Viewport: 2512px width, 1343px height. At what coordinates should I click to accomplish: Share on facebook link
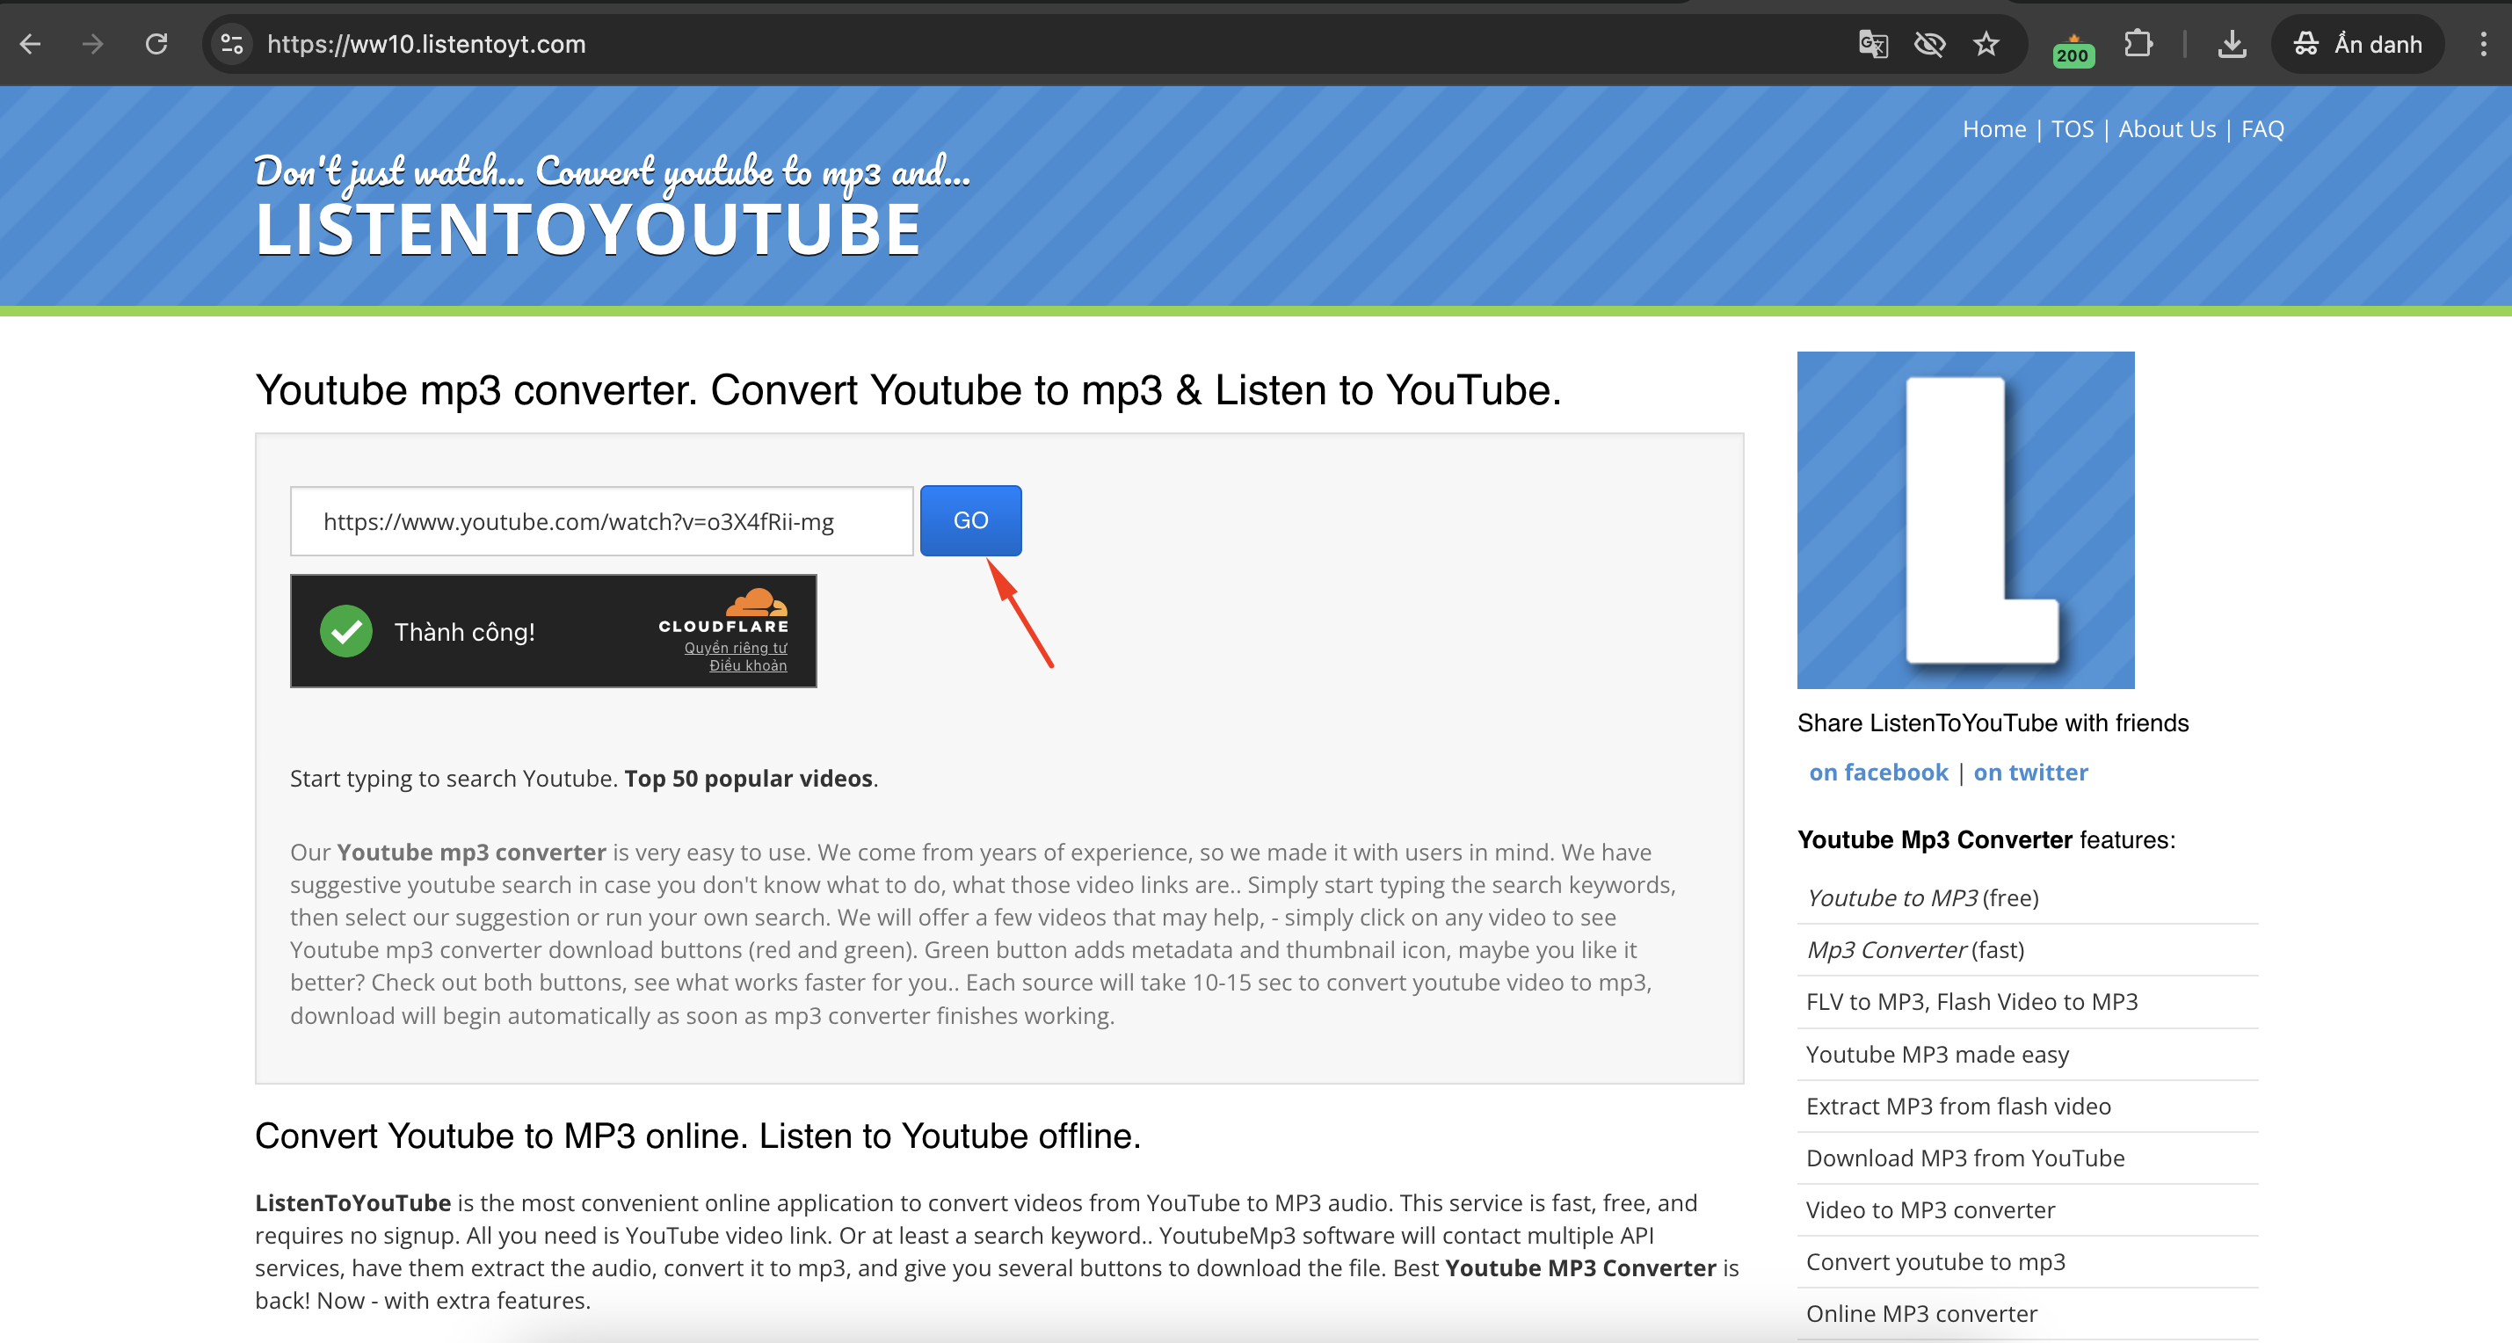(x=1877, y=773)
